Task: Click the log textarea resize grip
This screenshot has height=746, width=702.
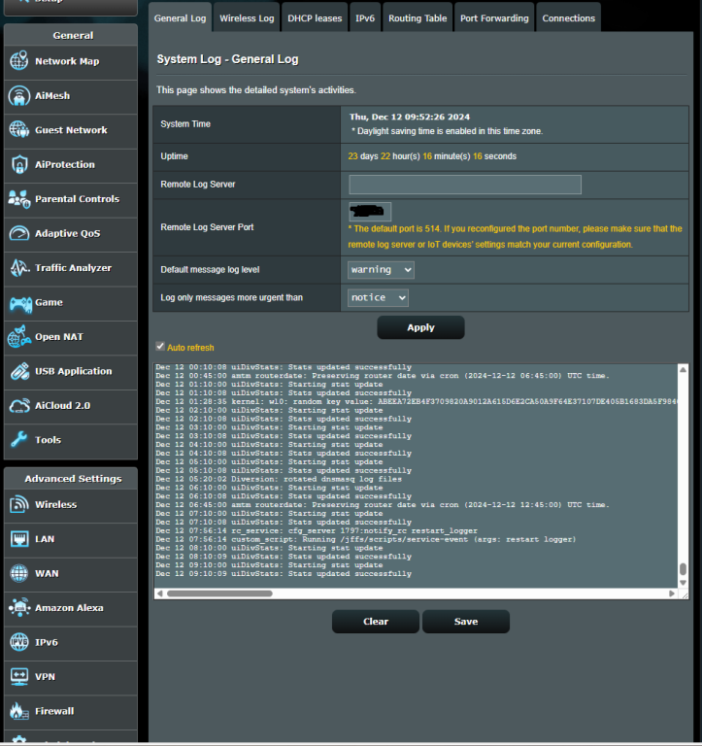Action: click(684, 594)
